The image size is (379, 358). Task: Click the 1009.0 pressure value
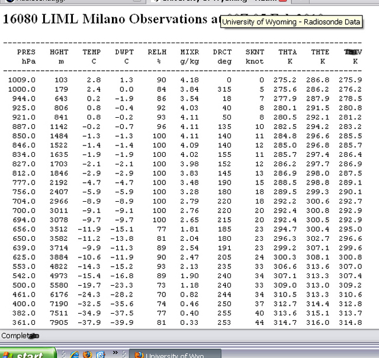(25, 80)
